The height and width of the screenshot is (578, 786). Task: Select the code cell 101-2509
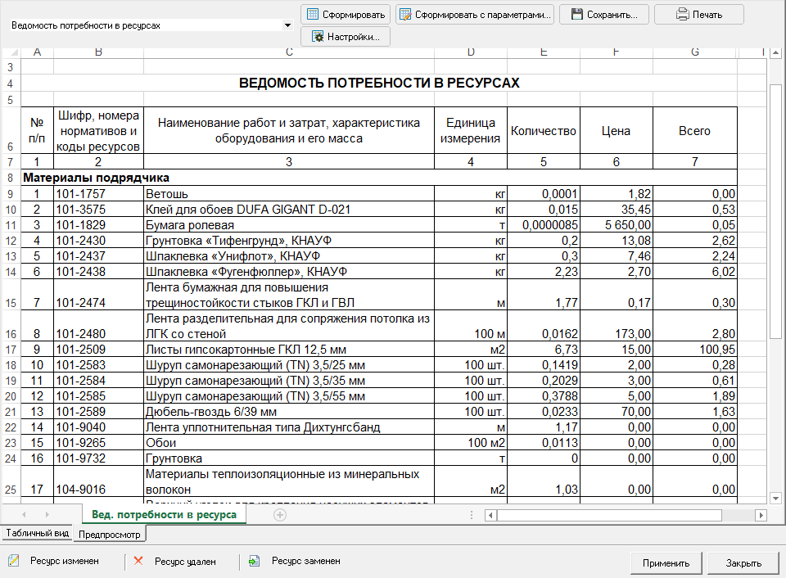98,350
